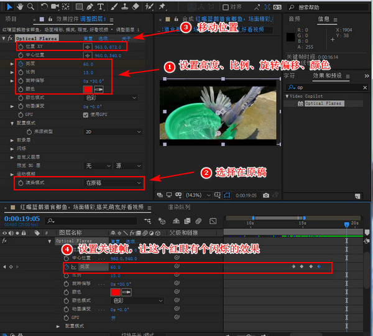The image size is (373, 336).
Task: Click 重置 link for Optical Flares effect controls
Action: click(x=88, y=39)
